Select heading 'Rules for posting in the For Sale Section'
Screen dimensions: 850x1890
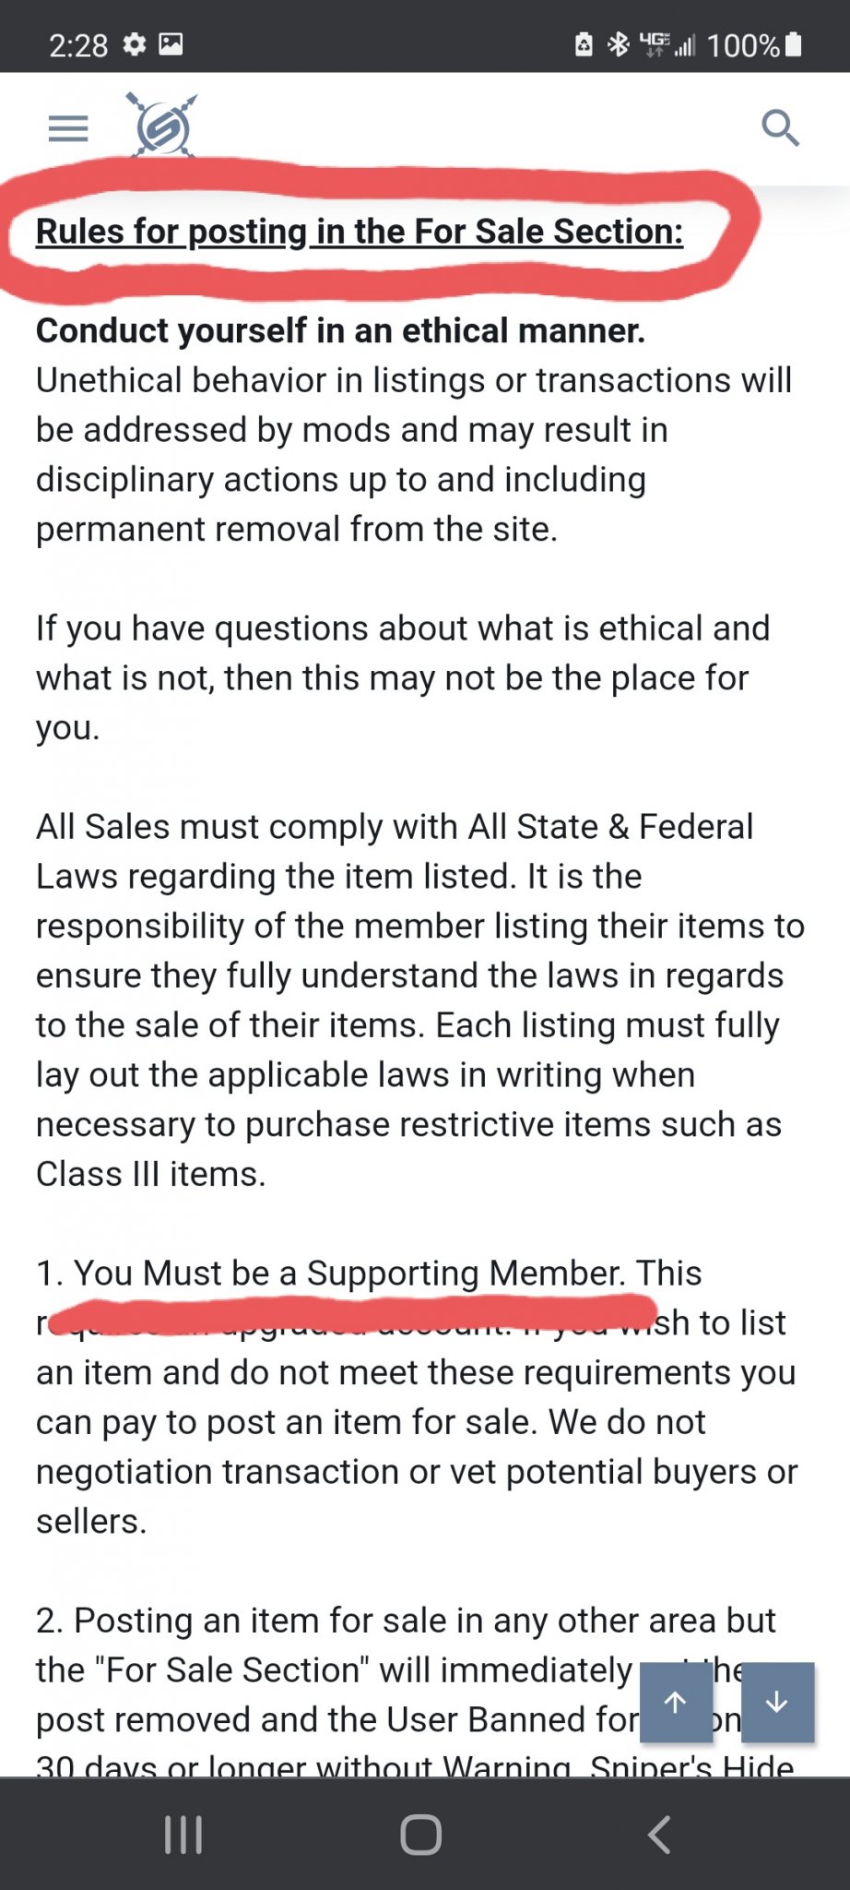[360, 232]
